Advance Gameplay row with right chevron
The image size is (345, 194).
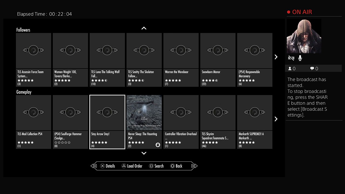[x=276, y=119]
